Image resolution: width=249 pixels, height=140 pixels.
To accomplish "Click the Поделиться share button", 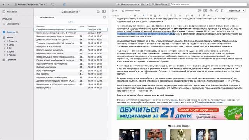I will point(234,11).
